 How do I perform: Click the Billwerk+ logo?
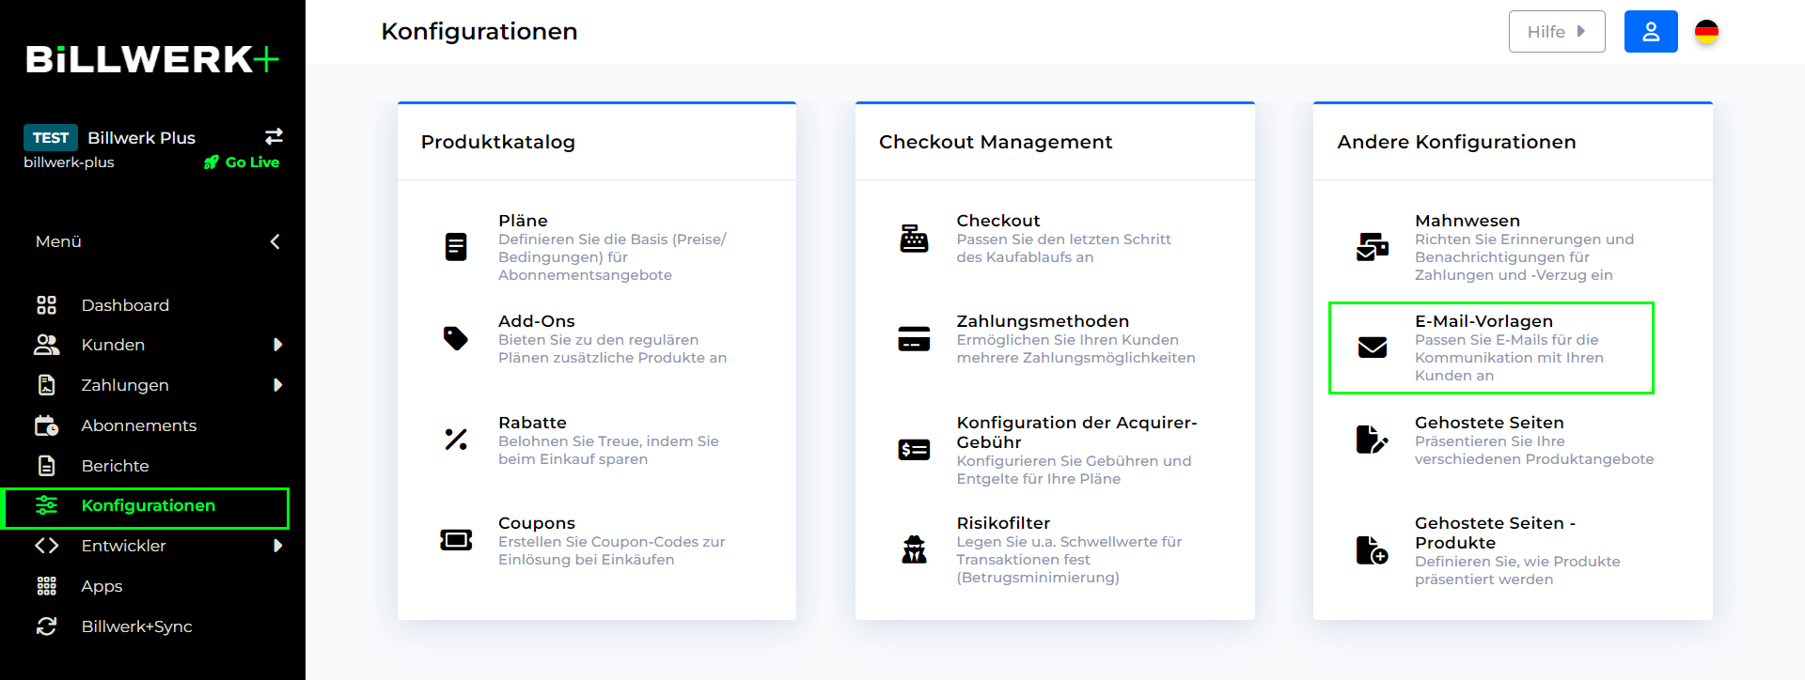[x=152, y=59]
